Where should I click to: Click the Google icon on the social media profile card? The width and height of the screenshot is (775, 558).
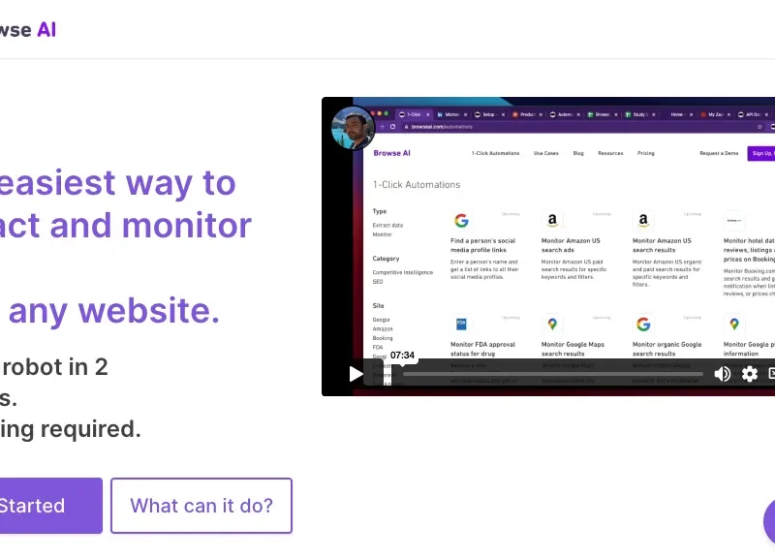[x=461, y=219]
